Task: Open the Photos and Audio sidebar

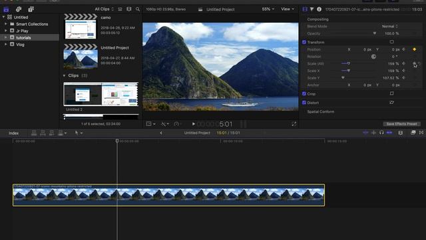Action: [19, 9]
